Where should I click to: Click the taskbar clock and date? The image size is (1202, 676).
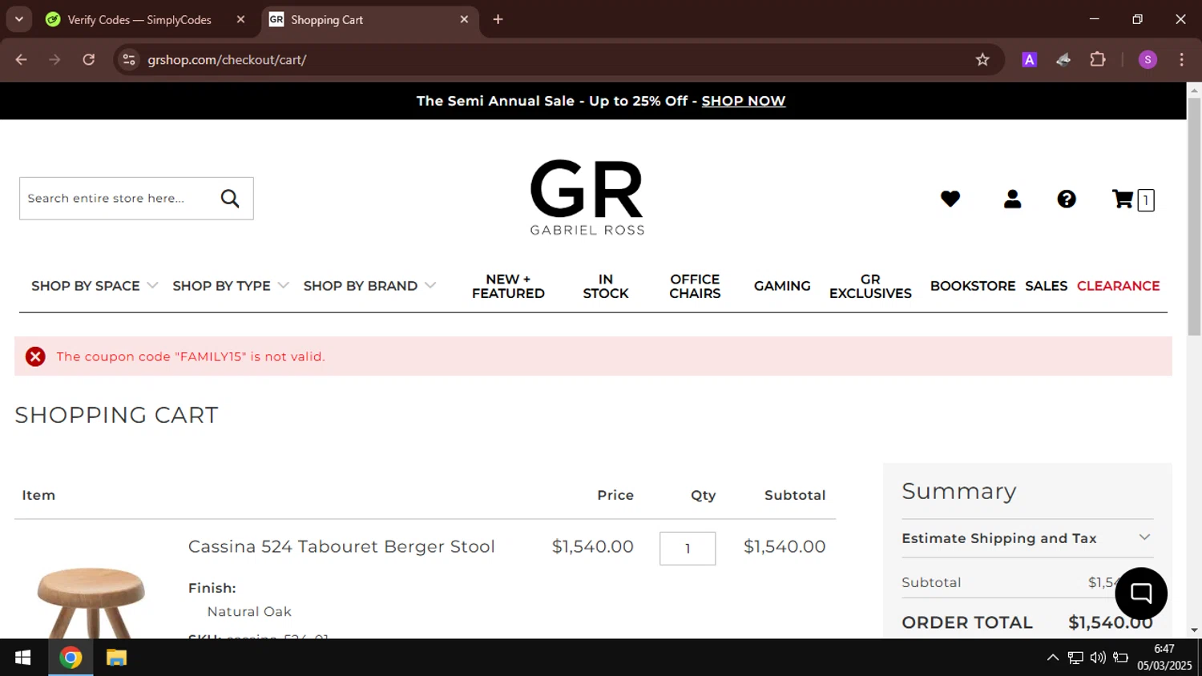[1164, 658]
